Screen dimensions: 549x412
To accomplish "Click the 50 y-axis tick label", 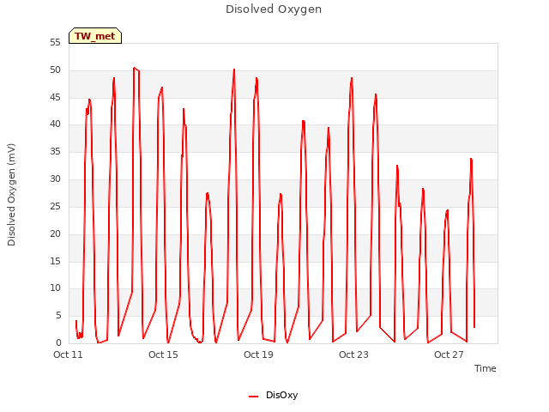I will (55, 70).
